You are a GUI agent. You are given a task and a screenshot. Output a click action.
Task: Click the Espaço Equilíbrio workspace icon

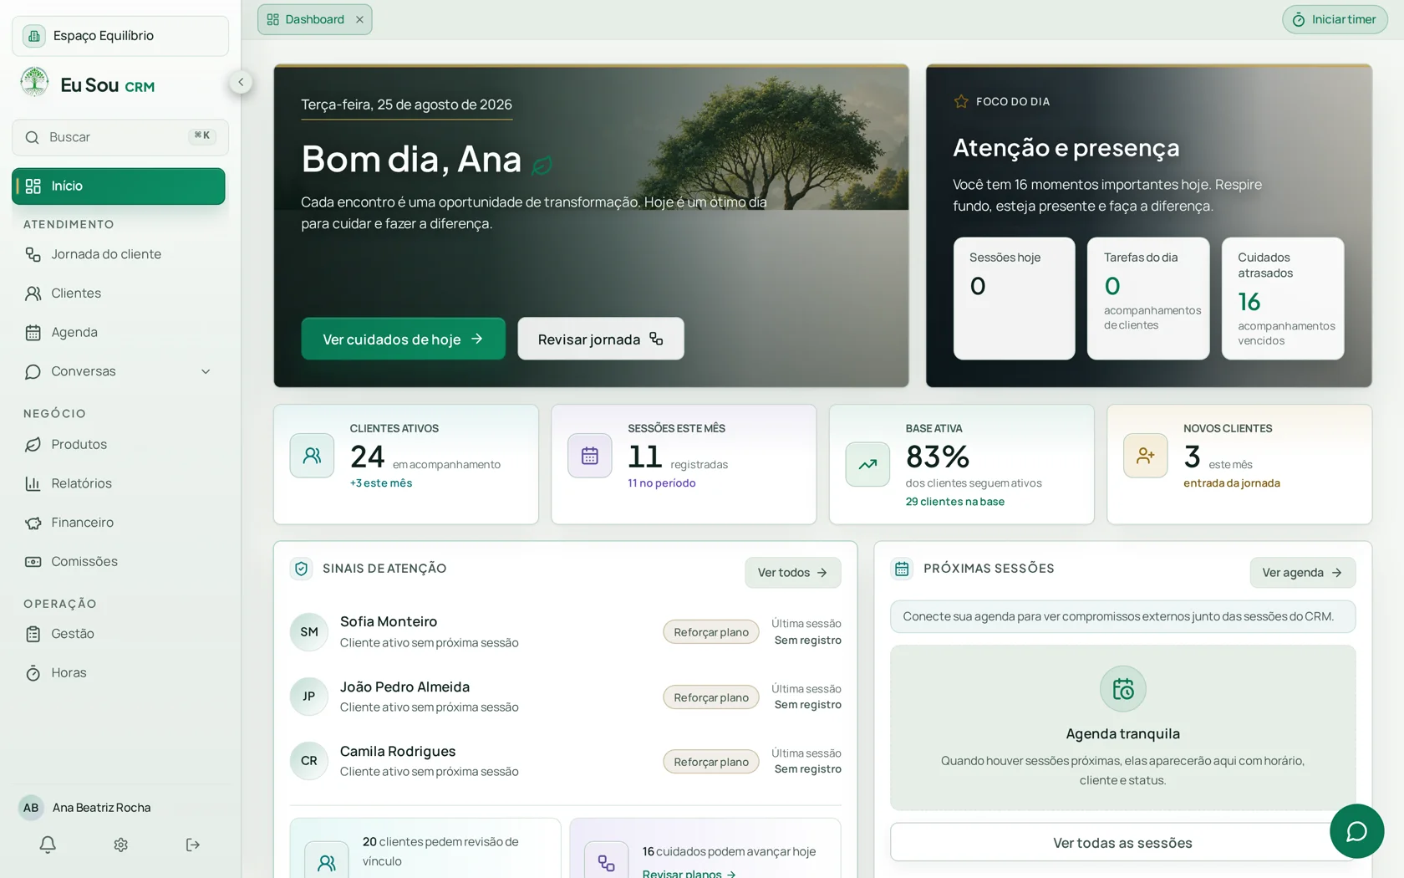click(33, 36)
